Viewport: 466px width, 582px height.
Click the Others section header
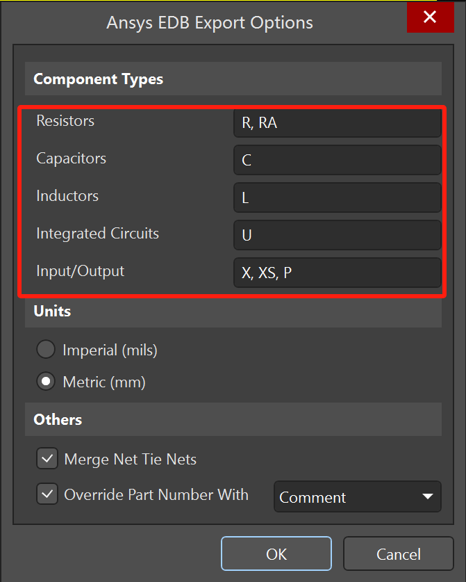pyautogui.click(x=58, y=419)
